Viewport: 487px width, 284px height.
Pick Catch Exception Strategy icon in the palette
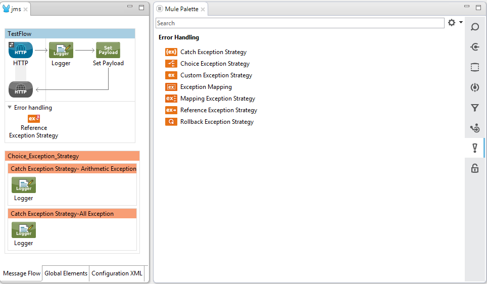coord(171,52)
